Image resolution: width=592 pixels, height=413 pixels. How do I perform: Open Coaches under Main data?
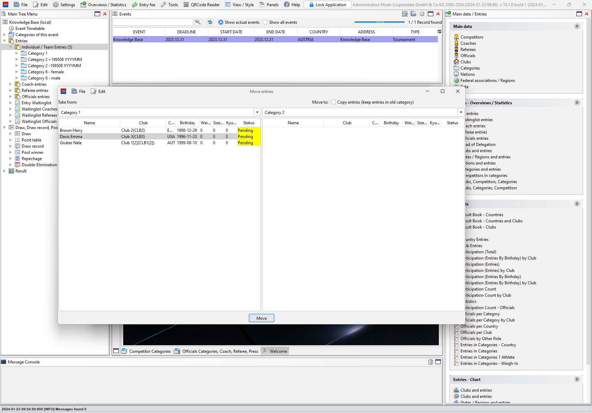(x=468, y=43)
